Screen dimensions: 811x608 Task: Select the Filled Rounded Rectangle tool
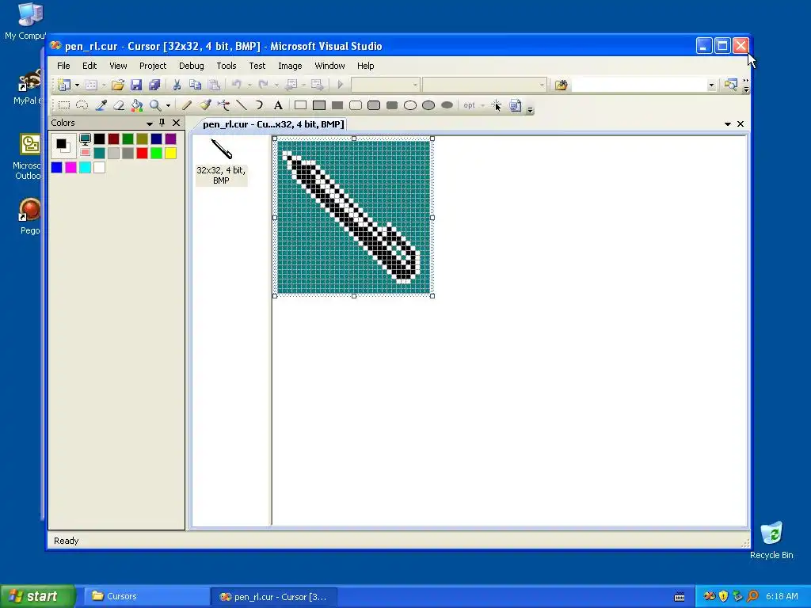(392, 105)
